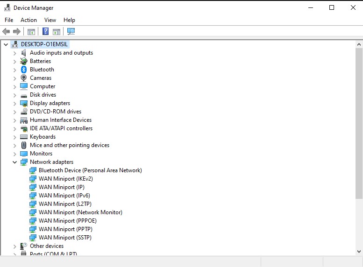Select Mice and other pointing devices label
The image size is (363, 267).
point(70,145)
